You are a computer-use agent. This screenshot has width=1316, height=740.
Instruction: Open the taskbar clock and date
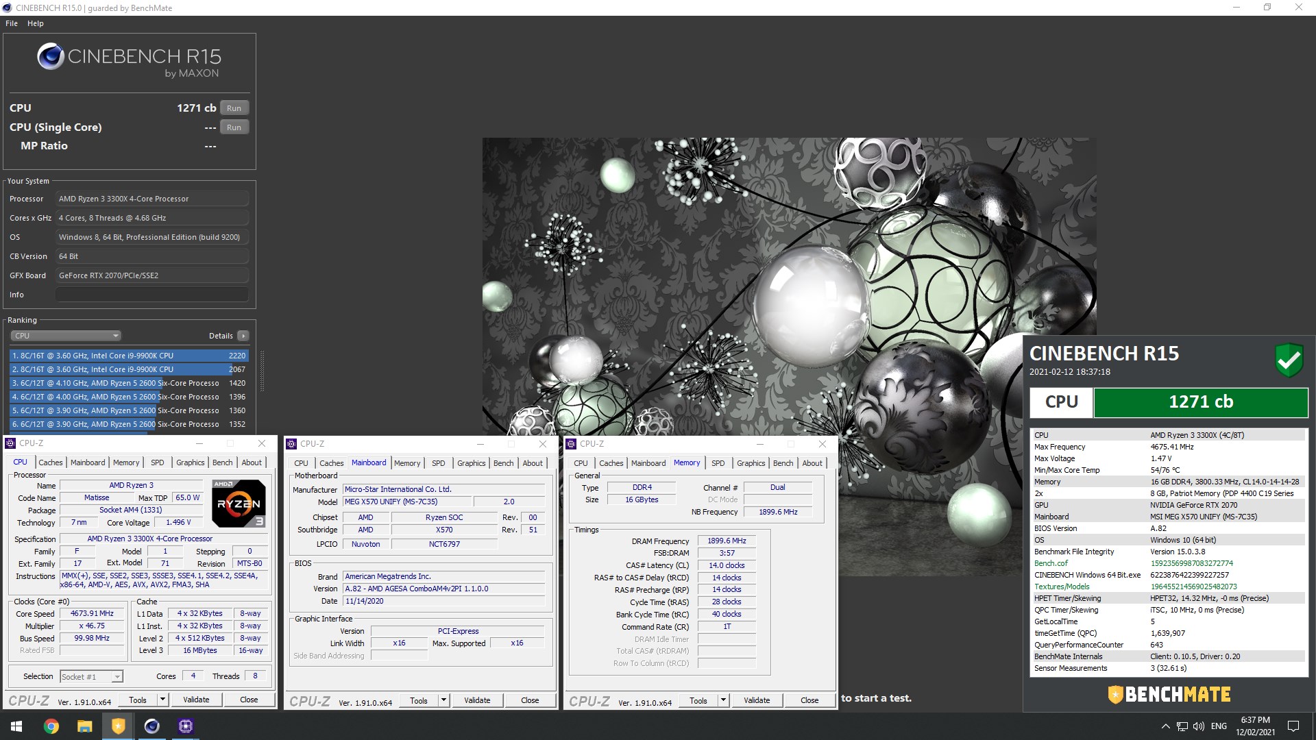click(x=1255, y=726)
